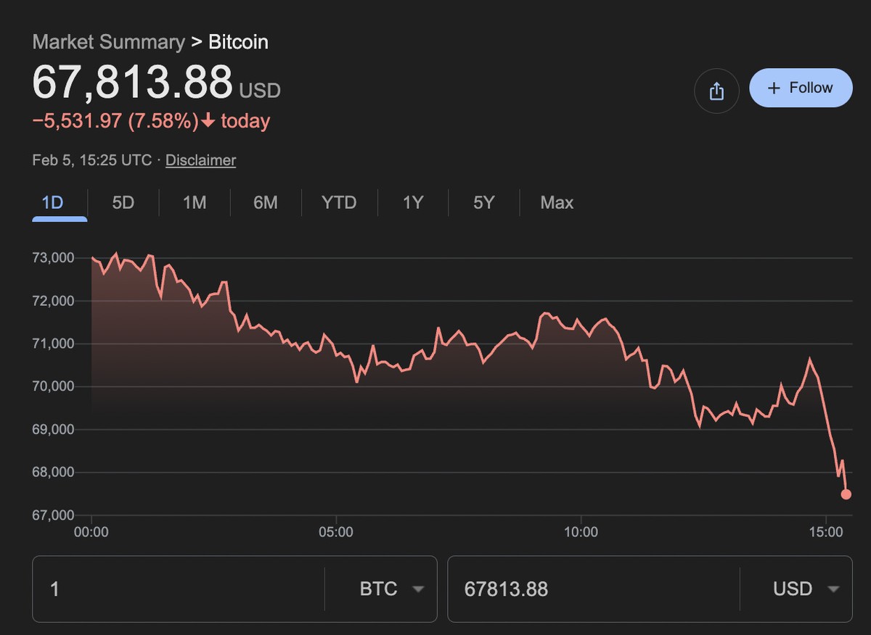The height and width of the screenshot is (635, 871).
Task: Select the 6M time range tab
Action: click(266, 202)
